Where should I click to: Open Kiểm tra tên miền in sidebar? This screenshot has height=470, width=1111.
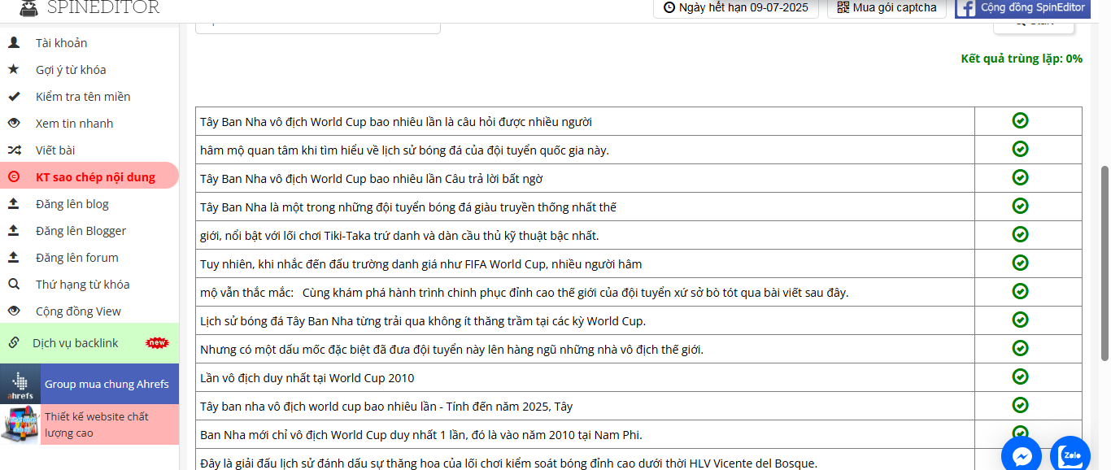click(89, 96)
